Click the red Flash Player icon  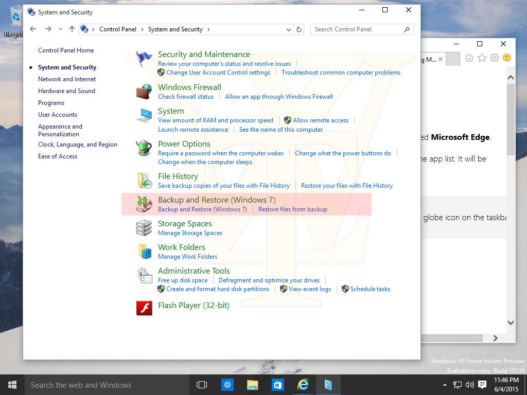point(144,308)
